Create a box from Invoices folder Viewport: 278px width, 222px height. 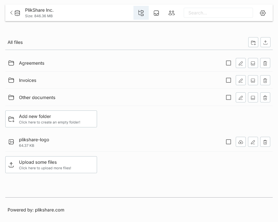(253, 80)
